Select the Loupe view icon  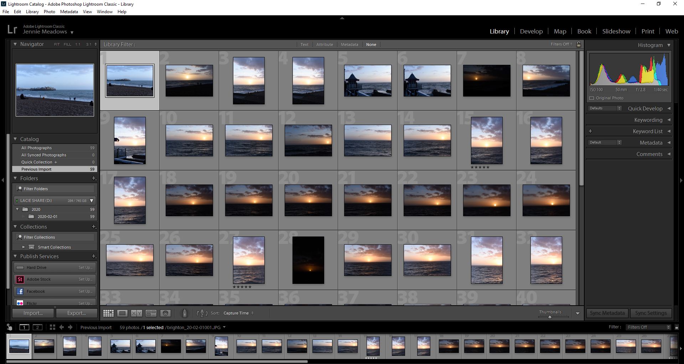pyautogui.click(x=123, y=313)
